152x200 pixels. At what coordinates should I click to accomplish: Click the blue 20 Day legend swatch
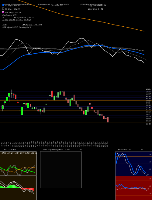coord(3,5)
